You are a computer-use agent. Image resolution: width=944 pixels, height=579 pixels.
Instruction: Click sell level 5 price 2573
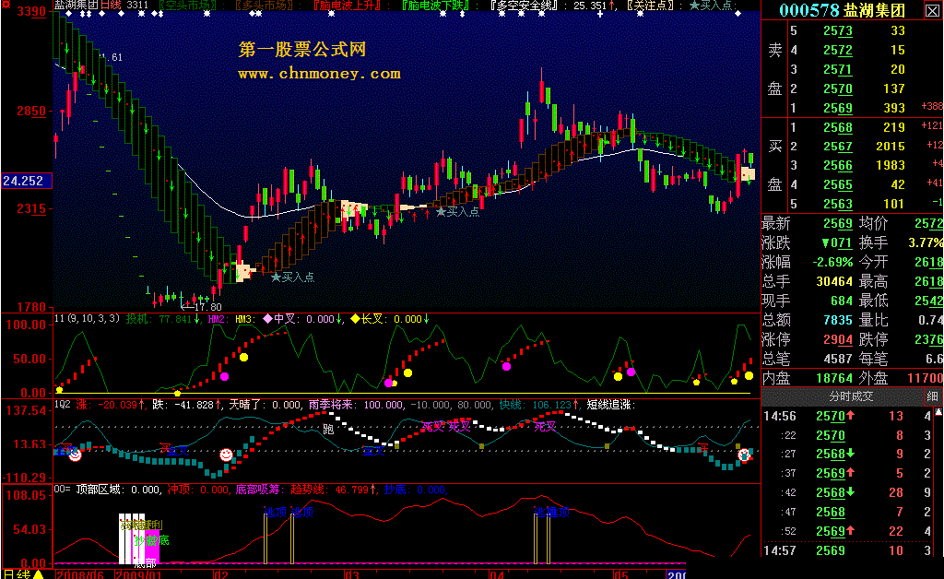(x=837, y=30)
